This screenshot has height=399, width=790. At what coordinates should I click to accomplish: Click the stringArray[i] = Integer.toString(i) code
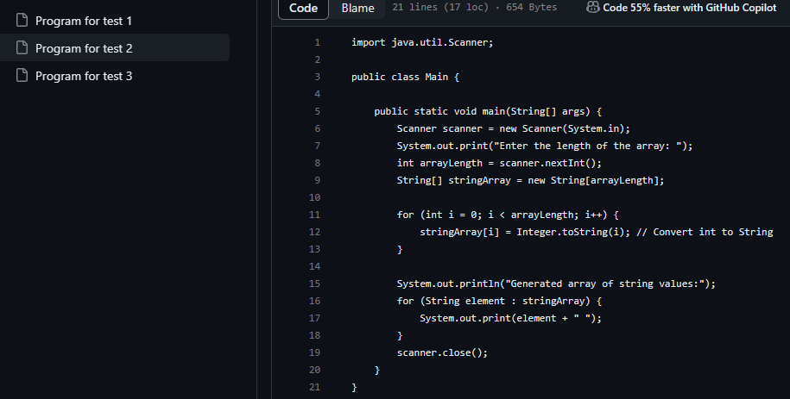pos(525,232)
